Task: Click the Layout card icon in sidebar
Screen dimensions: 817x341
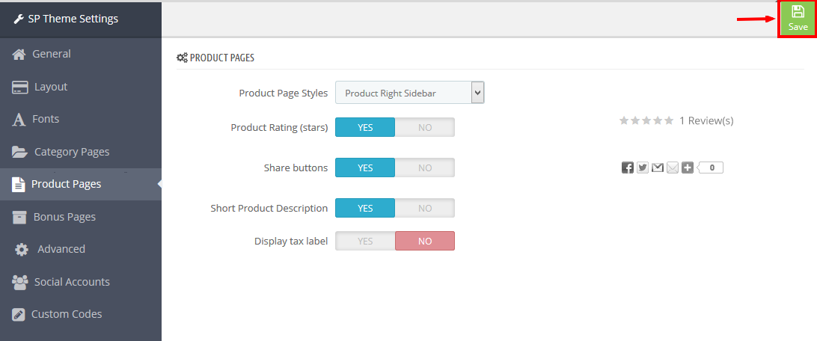Action: (19, 87)
